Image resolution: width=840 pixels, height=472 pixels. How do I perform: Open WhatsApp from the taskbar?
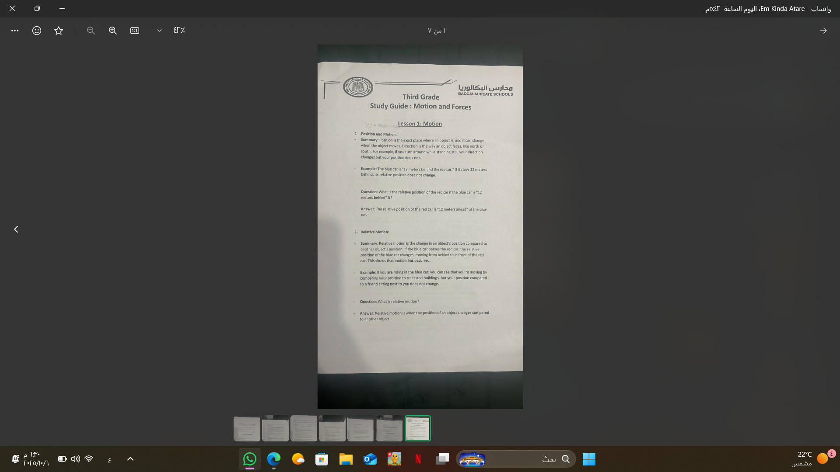pyautogui.click(x=250, y=459)
